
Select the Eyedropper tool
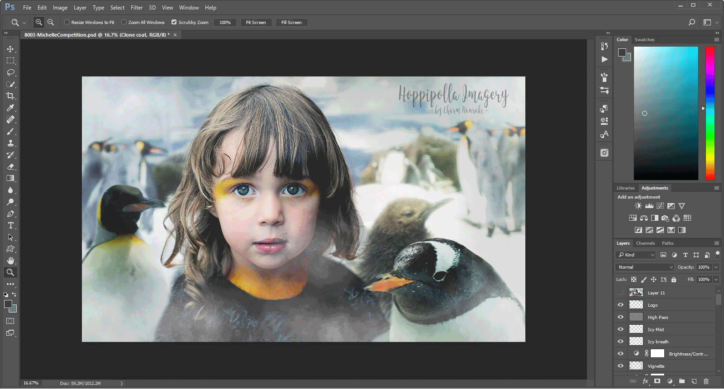click(10, 108)
